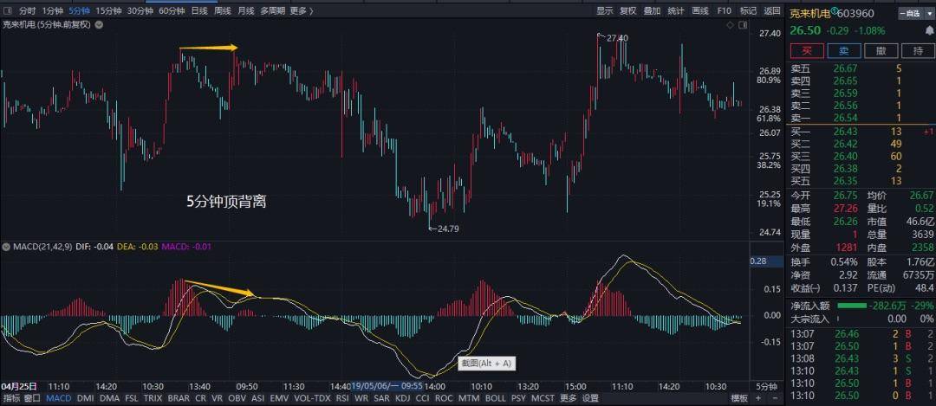Screen dimensions: 936x406
Task: Switch indicator to BRAR
Action: click(x=179, y=398)
